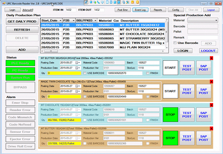The width and height of the screenshot is (223, 154).
Task: Open the wrench tools icon in the remote toolbar
Action: (x=127, y=2)
